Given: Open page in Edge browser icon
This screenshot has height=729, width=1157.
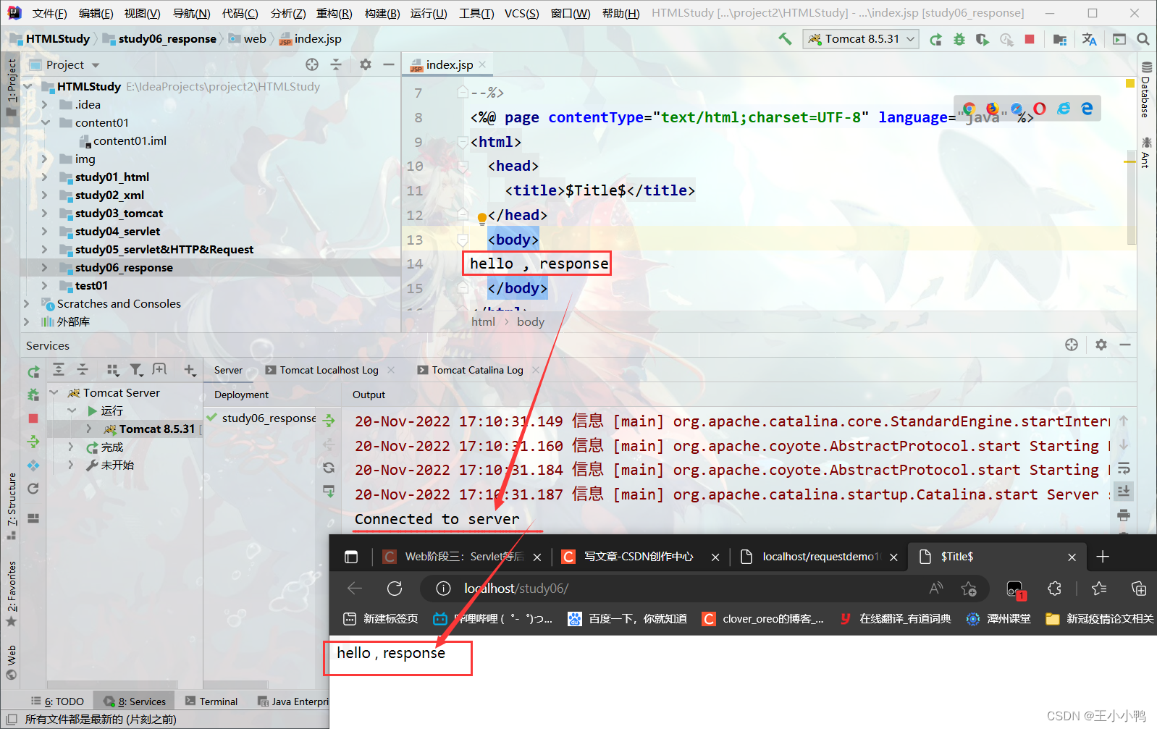Looking at the screenshot, I should pos(1087,109).
